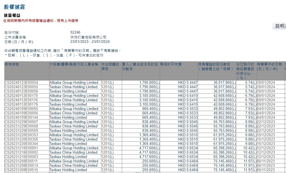Viewport: 286px width, 173px height.
Task: Open event date 06/11/2023 link in row CS20231208E00514
Action: pyautogui.click(x=266, y=166)
